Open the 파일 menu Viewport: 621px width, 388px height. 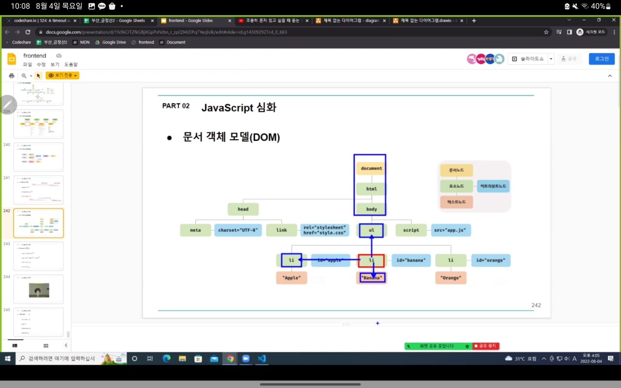pos(28,65)
